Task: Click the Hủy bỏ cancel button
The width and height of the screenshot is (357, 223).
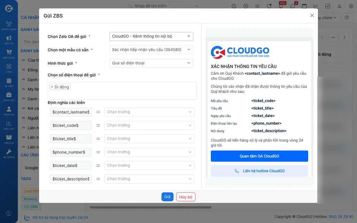Action: (x=186, y=197)
